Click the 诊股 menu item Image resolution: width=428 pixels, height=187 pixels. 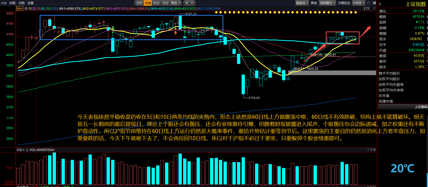[12, 3]
